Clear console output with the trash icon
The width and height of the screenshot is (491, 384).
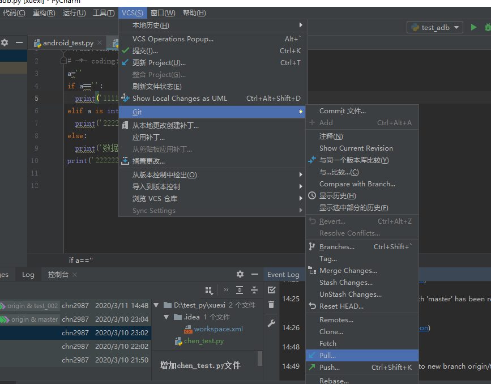(271, 305)
